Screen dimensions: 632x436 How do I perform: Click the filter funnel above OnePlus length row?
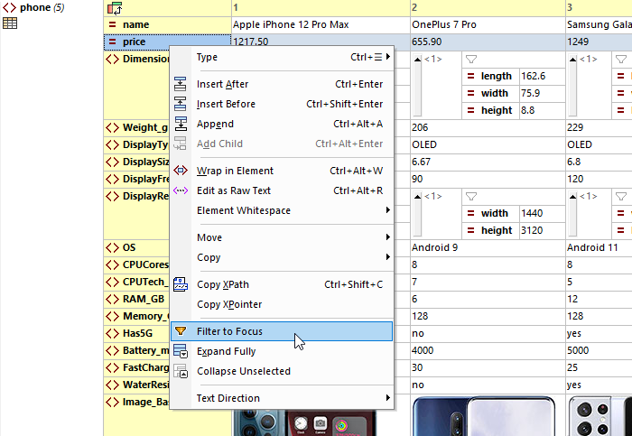[x=470, y=59]
